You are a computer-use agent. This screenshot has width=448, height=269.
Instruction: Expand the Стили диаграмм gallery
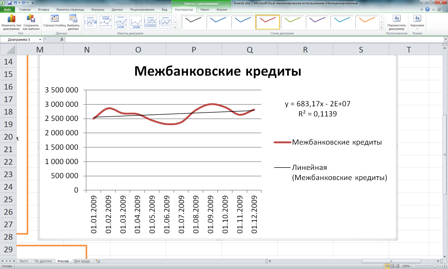381,28
